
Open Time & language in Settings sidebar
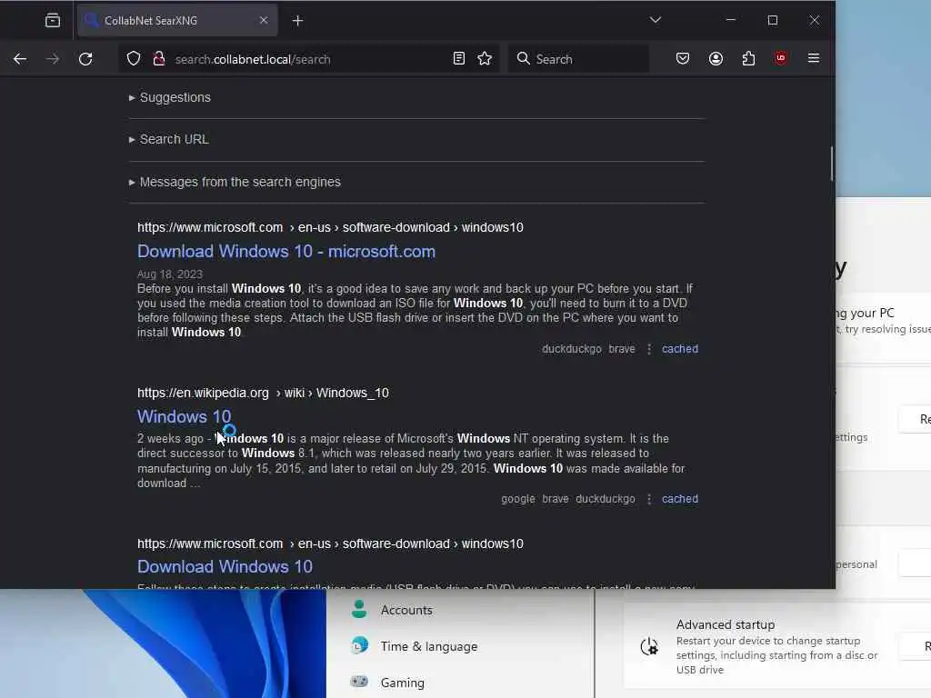[429, 646]
